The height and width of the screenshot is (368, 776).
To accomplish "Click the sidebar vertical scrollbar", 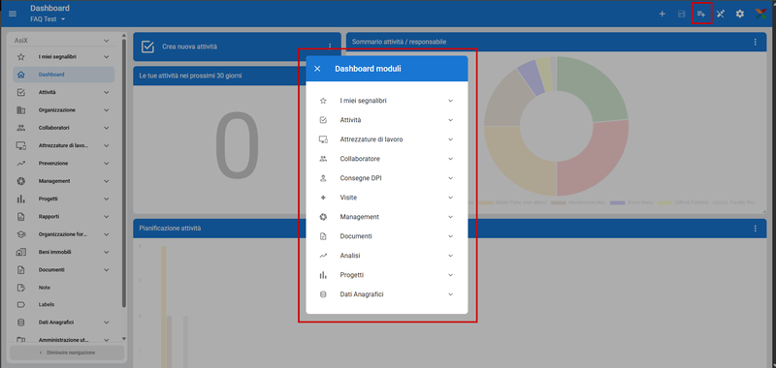I will click(x=124, y=174).
